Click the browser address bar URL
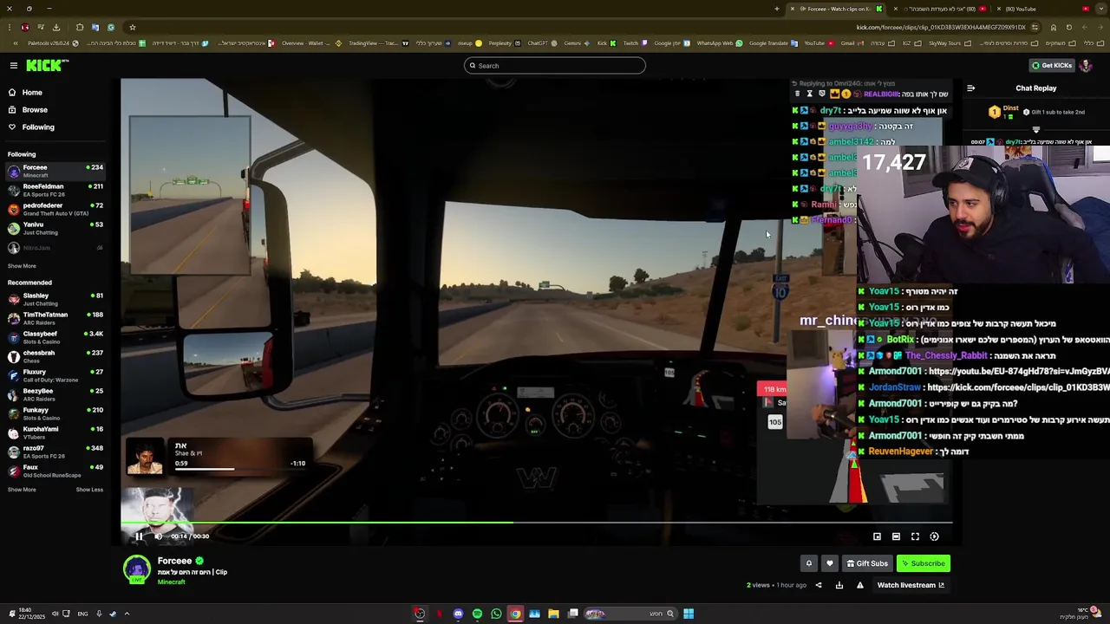The image size is (1110, 624). 941,27
